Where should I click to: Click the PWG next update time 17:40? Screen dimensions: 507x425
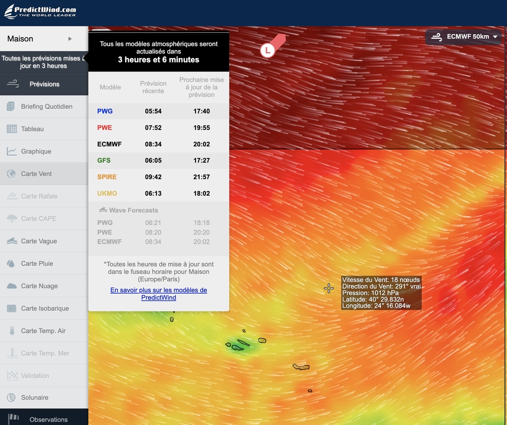tap(202, 111)
